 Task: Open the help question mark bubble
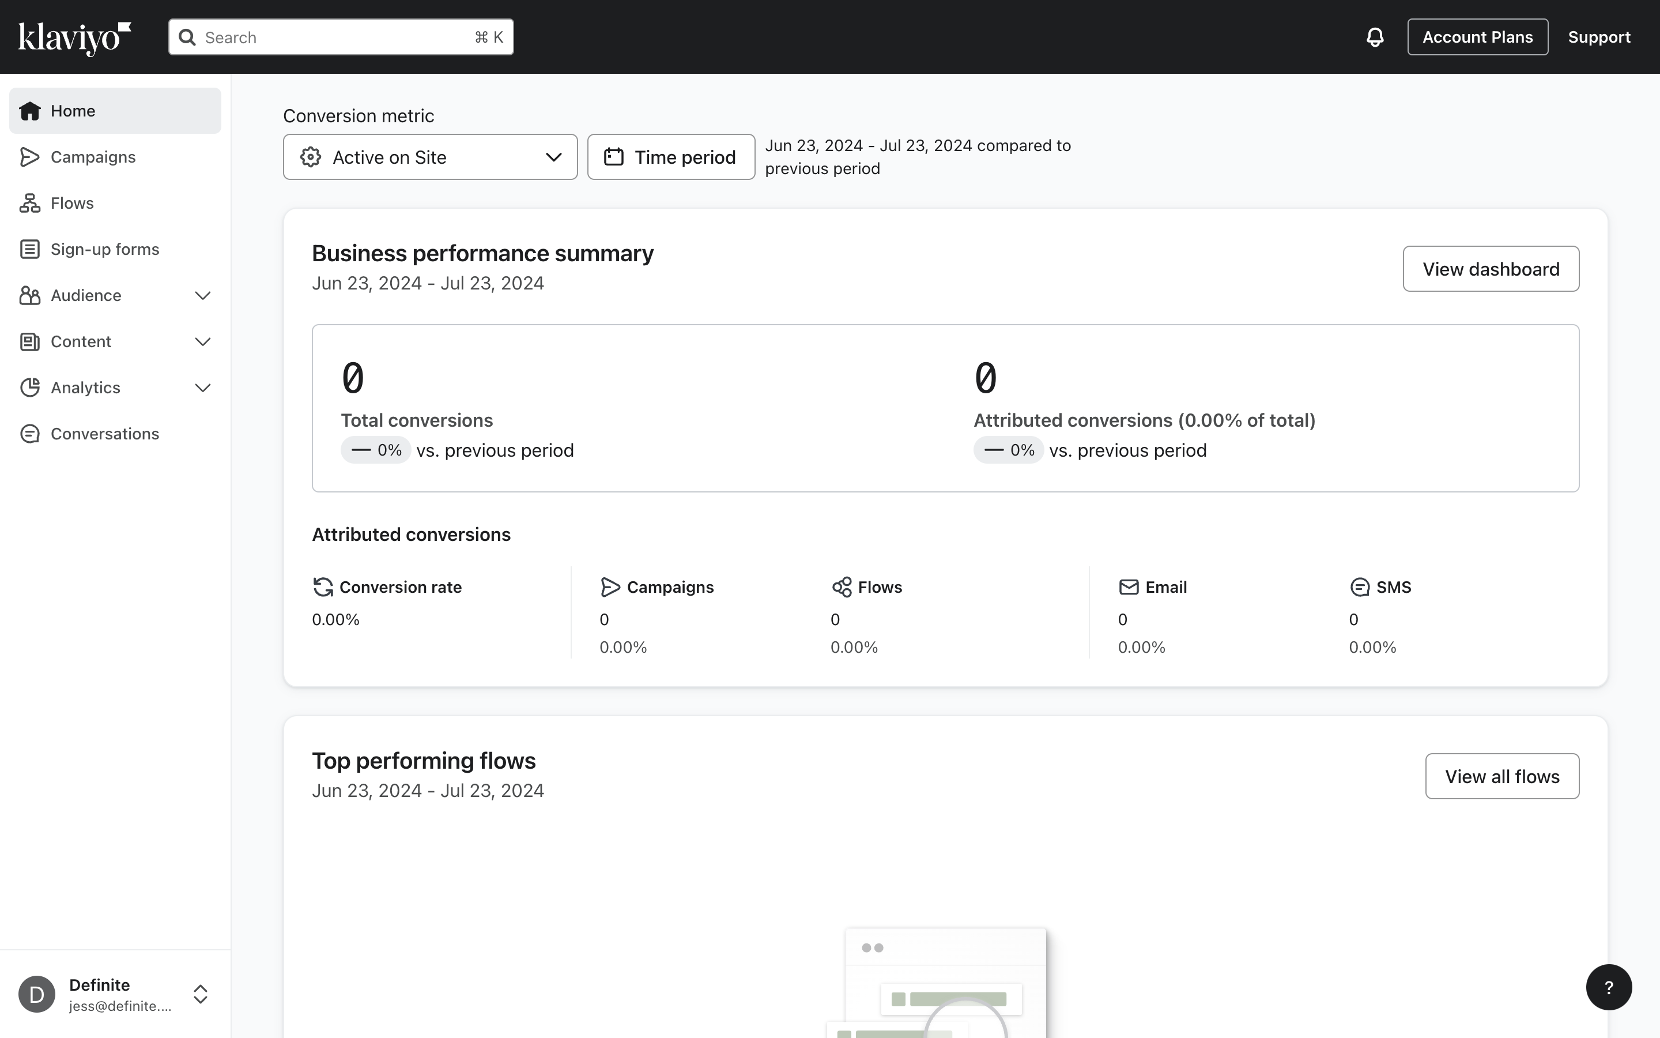[1608, 987]
